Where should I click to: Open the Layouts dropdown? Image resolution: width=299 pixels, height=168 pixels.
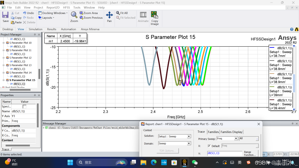click(x=46, y=18)
